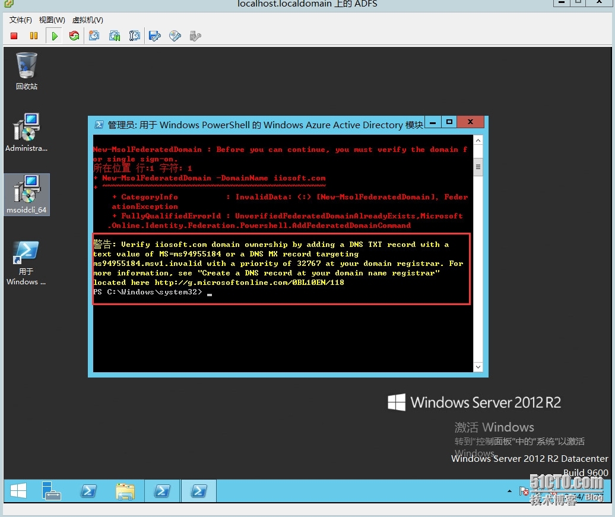Image resolution: width=615 pixels, height=517 pixels.
Task: Reset the virtual machine
Action: coord(74,36)
